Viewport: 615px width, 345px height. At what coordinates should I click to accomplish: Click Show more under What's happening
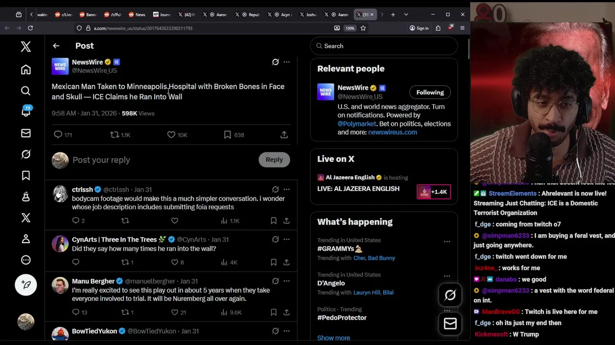(333, 338)
